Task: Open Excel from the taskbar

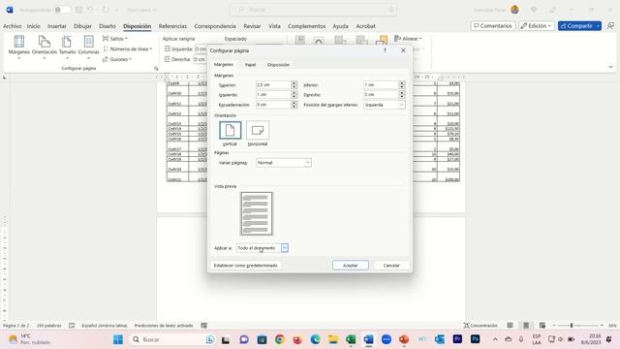Action: [351, 339]
